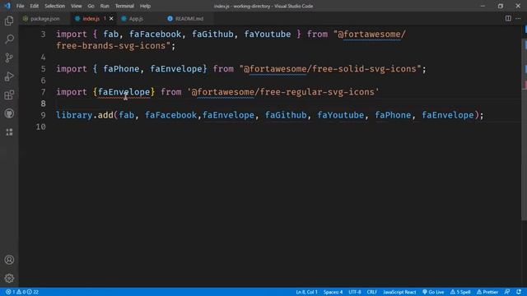Open the Selection menu

point(55,6)
